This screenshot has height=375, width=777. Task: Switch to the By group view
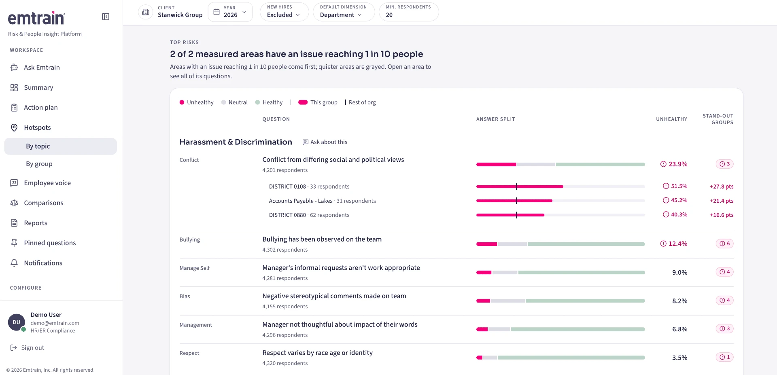pos(61,164)
